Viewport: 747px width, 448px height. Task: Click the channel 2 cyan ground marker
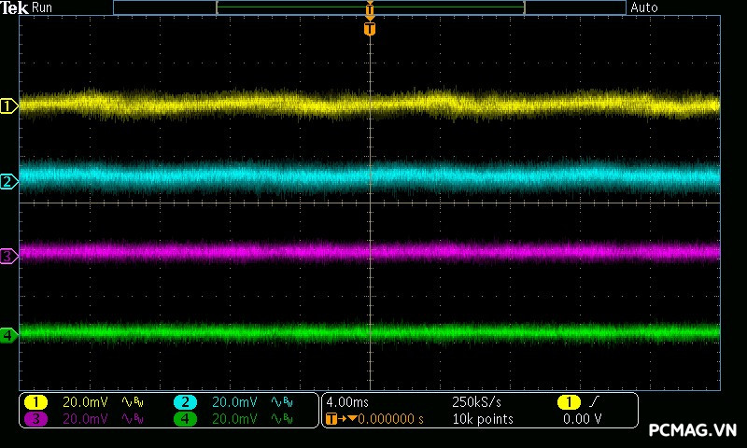pos(9,181)
